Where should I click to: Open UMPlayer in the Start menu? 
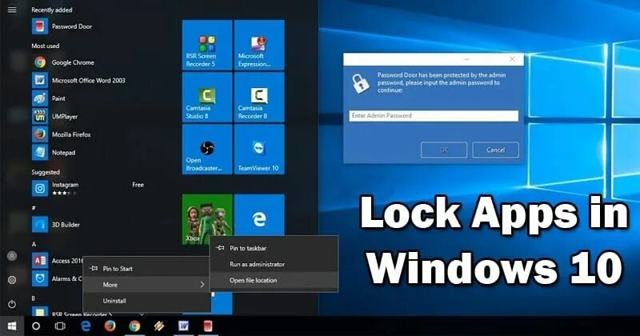(x=55, y=116)
